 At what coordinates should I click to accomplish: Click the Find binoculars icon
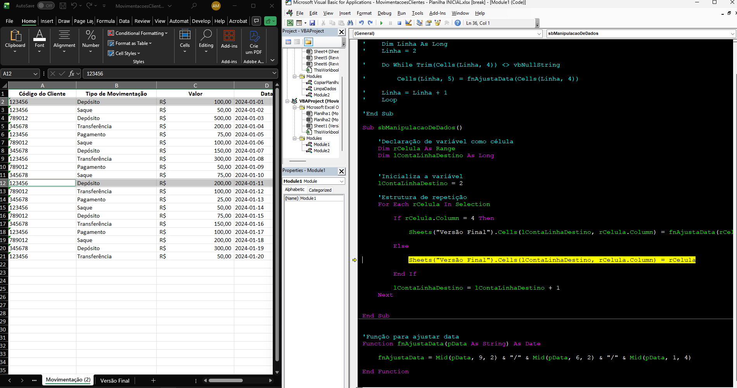pyautogui.click(x=350, y=23)
